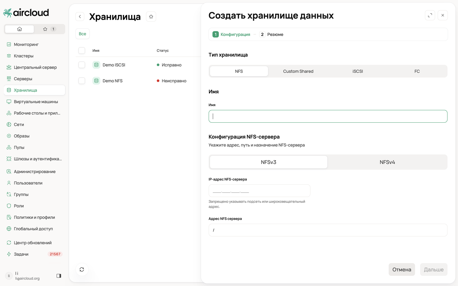Refresh the storage list
The width and height of the screenshot is (458, 286).
pyautogui.click(x=82, y=269)
